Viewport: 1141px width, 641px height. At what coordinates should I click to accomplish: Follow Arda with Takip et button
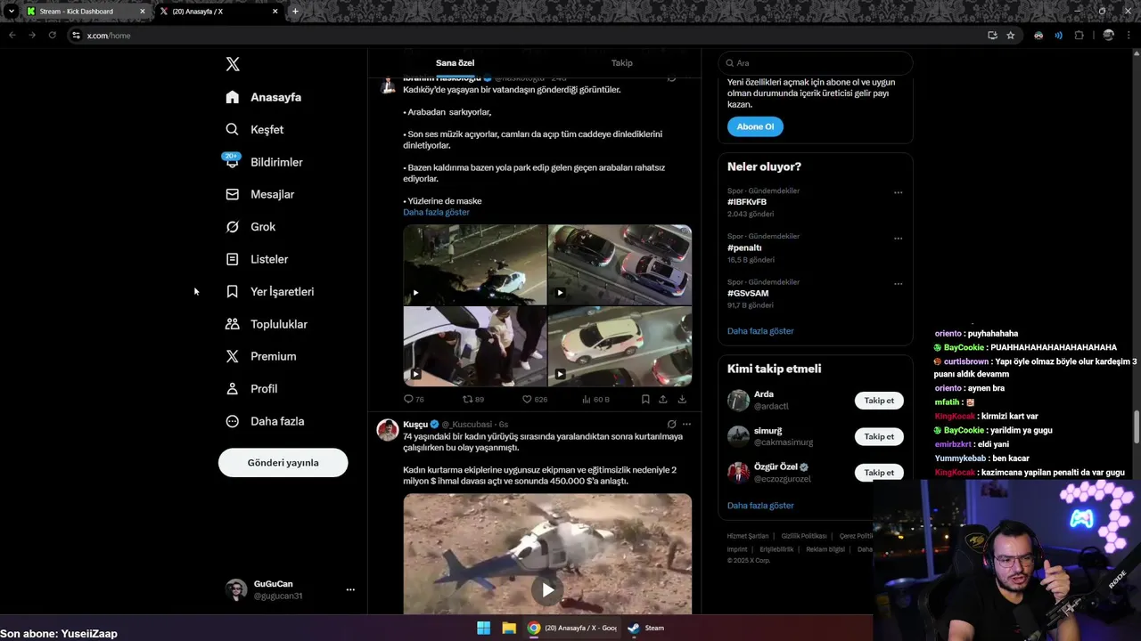click(x=879, y=401)
